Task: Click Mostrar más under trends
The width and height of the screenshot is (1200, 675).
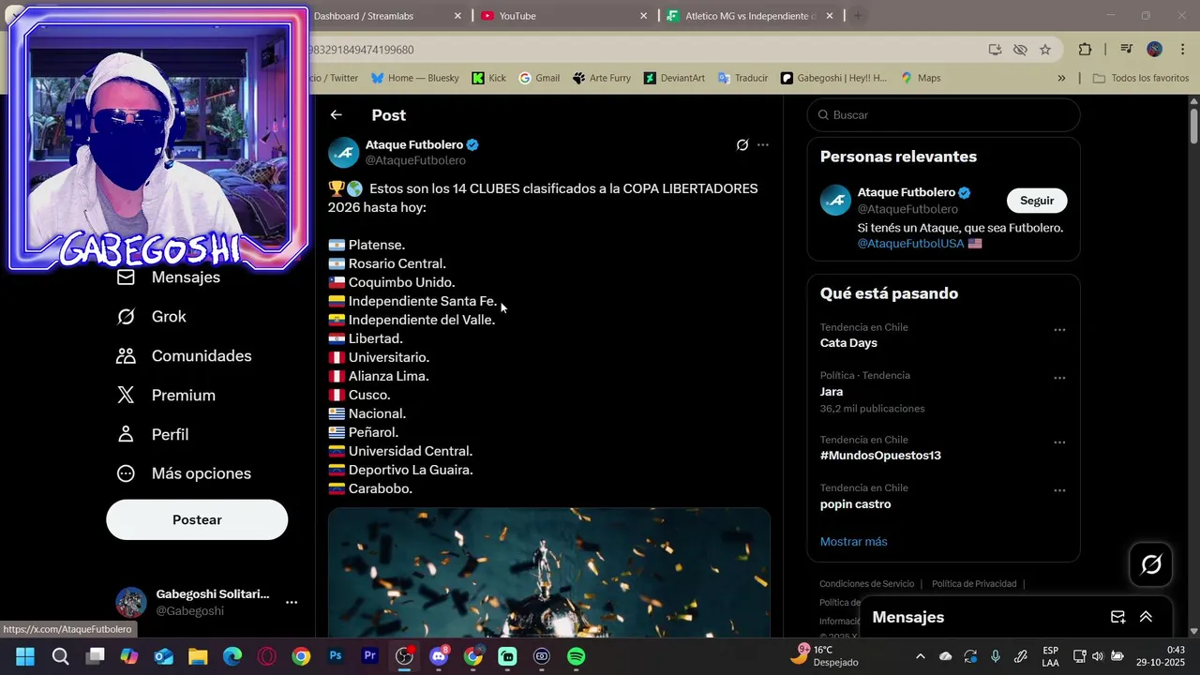Action: tap(853, 542)
